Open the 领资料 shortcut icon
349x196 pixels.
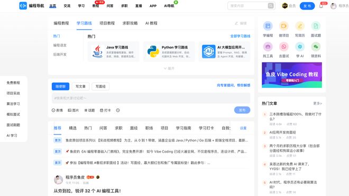tap(316, 47)
